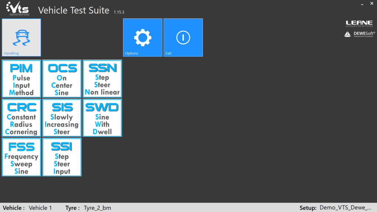Click the Vehicle Test Suite title text
Image resolution: width=377 pixels, height=212 pixels.
click(x=74, y=10)
